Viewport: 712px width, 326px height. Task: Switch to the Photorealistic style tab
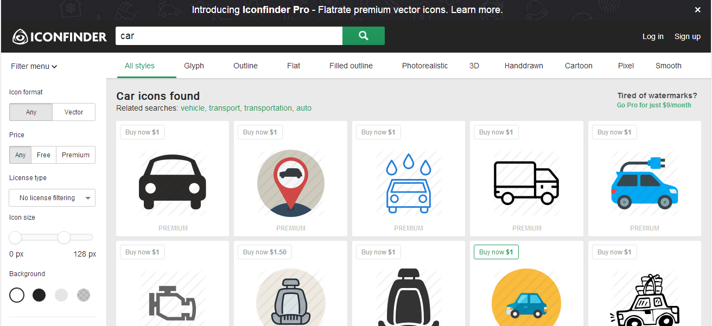425,66
